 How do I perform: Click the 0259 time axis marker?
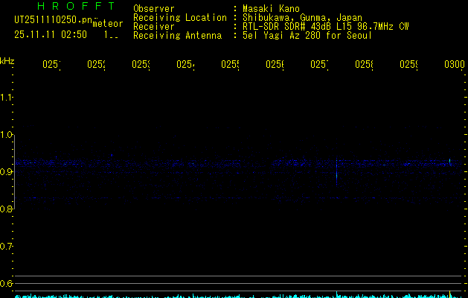pyautogui.click(x=408, y=65)
